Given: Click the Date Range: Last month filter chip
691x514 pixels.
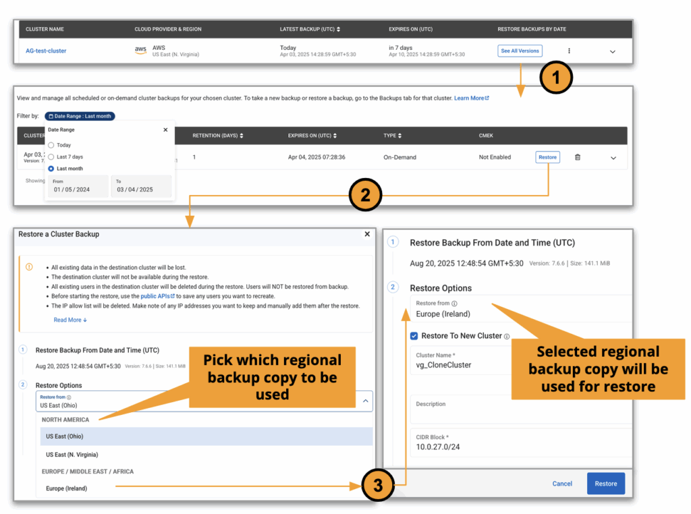Looking at the screenshot, I should 80,116.
